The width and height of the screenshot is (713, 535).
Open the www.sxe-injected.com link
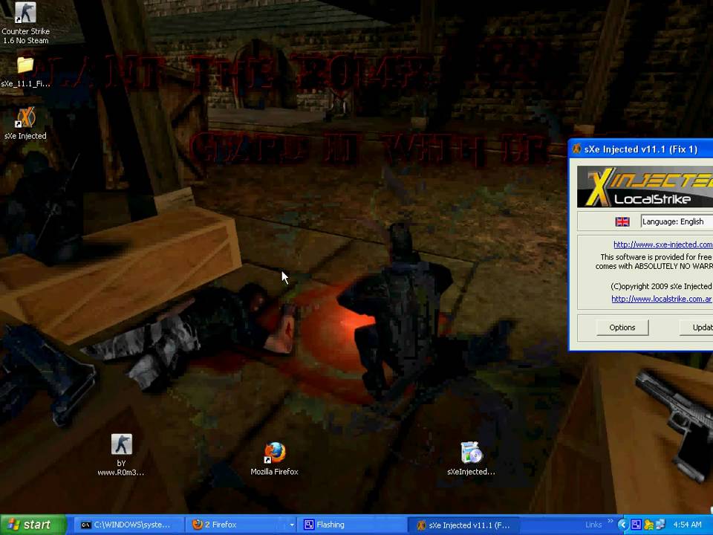tap(662, 244)
